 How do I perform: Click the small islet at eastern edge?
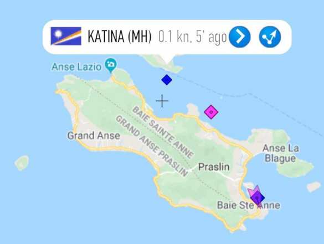[314, 187]
